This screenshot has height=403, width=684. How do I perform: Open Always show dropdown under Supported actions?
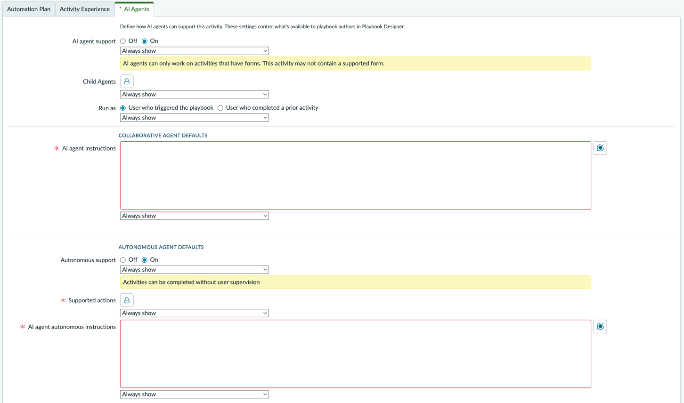pyautogui.click(x=194, y=313)
